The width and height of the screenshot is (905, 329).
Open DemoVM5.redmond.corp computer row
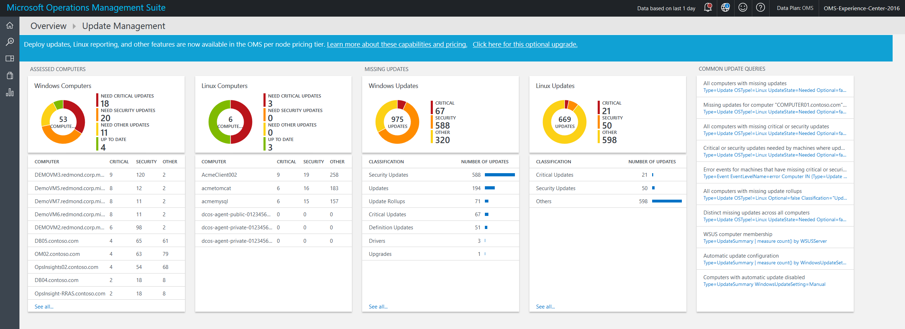(x=106, y=188)
